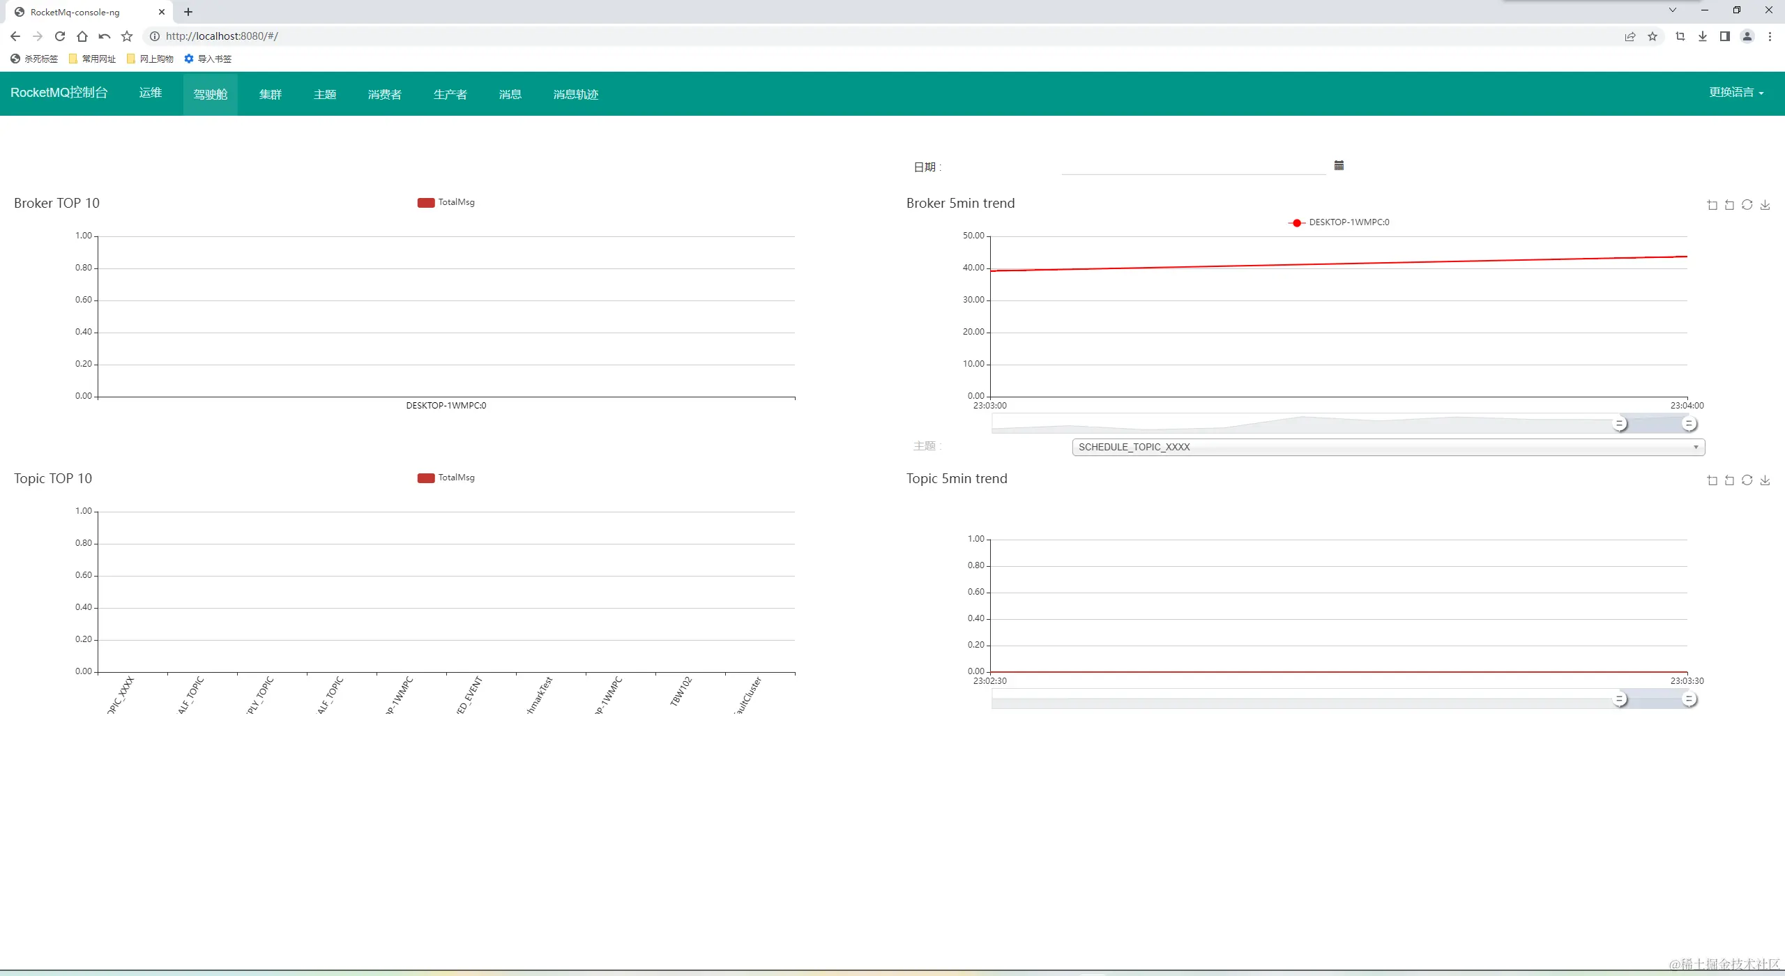Click restore icon on Broker 5min trend
The image size is (1785, 976).
click(x=1747, y=205)
